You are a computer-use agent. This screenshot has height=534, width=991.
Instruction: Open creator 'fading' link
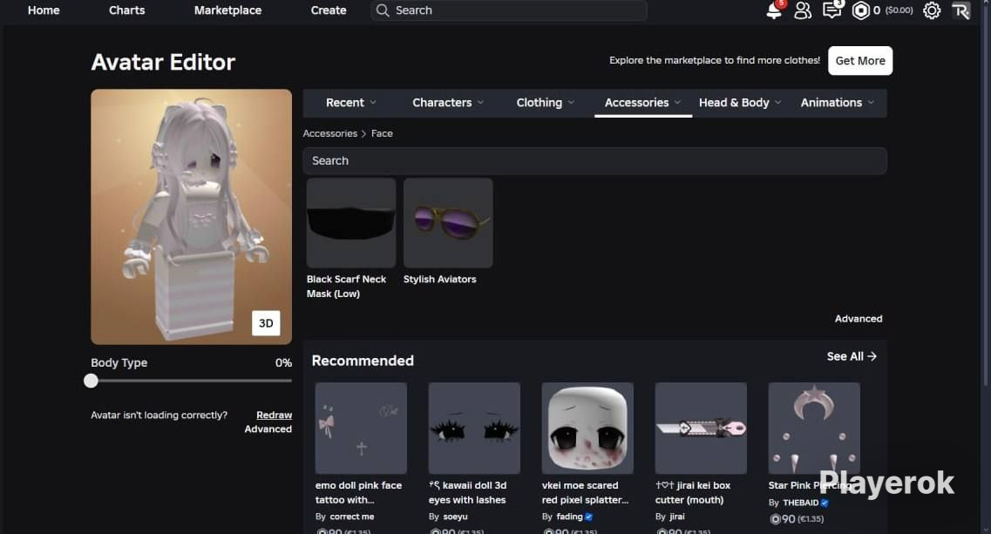click(x=569, y=517)
